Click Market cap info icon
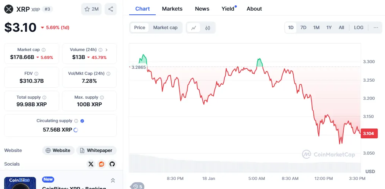 pos(44,50)
